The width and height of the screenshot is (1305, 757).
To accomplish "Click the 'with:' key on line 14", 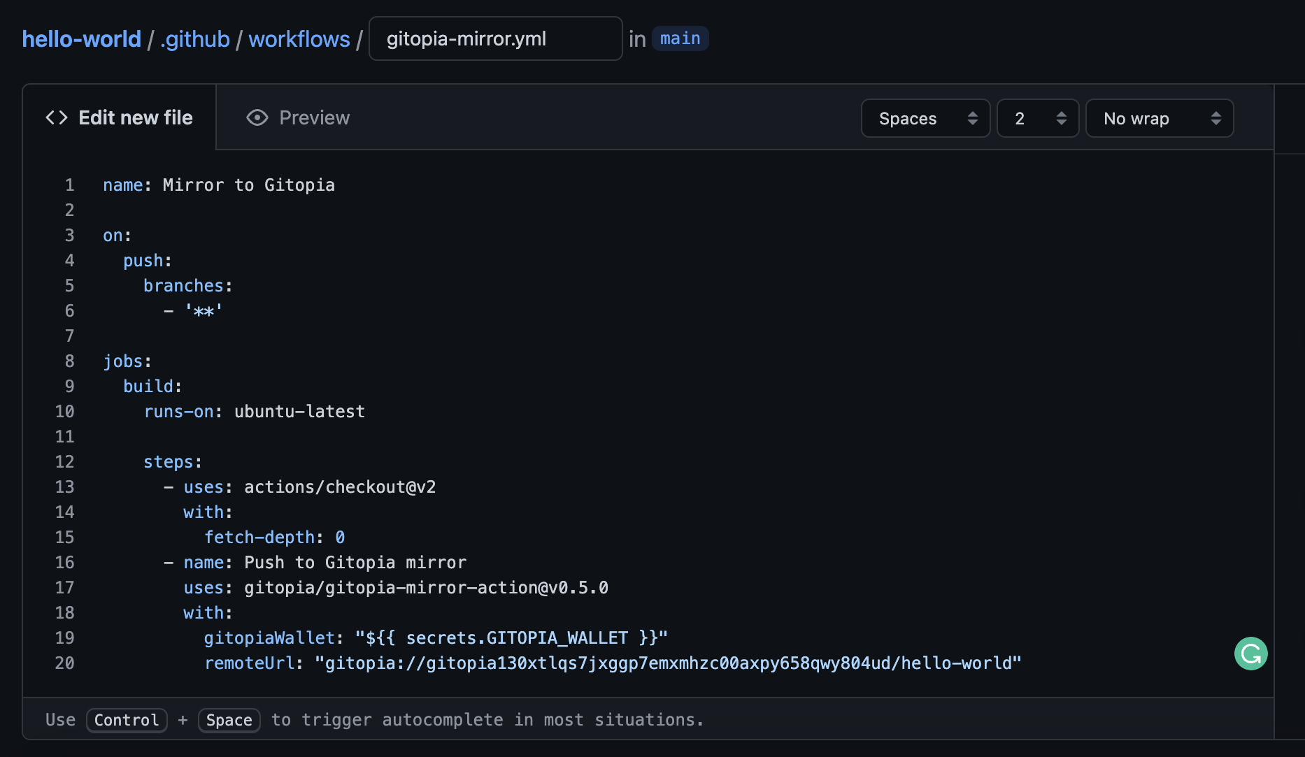I will pos(208,512).
